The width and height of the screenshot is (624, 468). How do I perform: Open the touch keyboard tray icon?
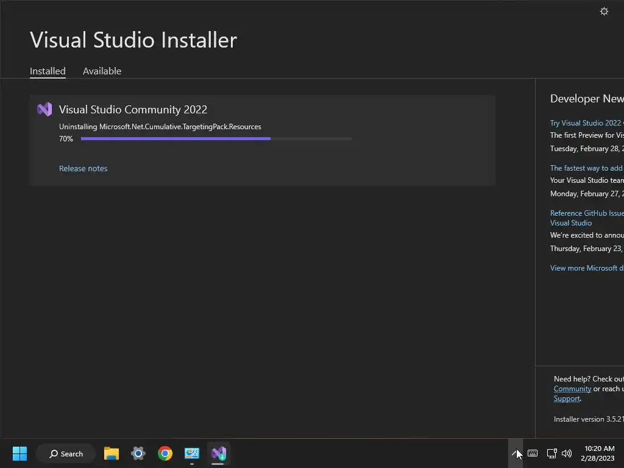533,453
